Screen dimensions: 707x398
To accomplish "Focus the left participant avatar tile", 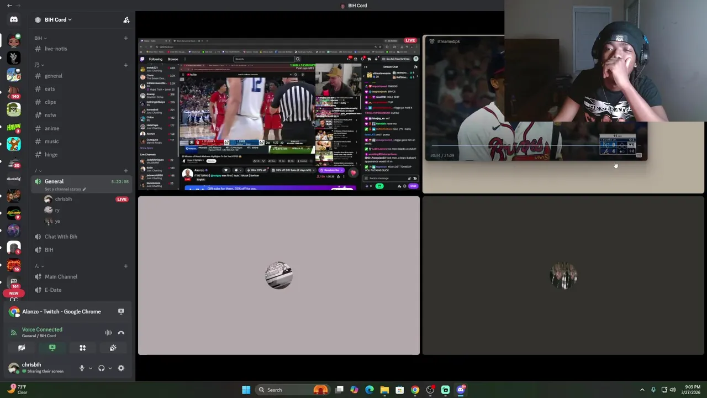I will [x=279, y=275].
